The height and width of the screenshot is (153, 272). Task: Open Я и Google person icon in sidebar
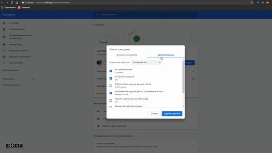(4, 23)
